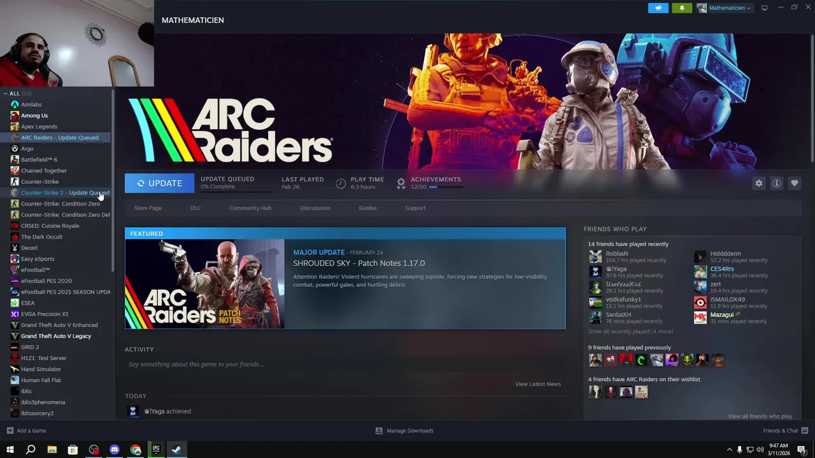Viewport: 815px width, 458px height.
Task: Open Epic Games Launcher in taskbar
Action: point(156,450)
